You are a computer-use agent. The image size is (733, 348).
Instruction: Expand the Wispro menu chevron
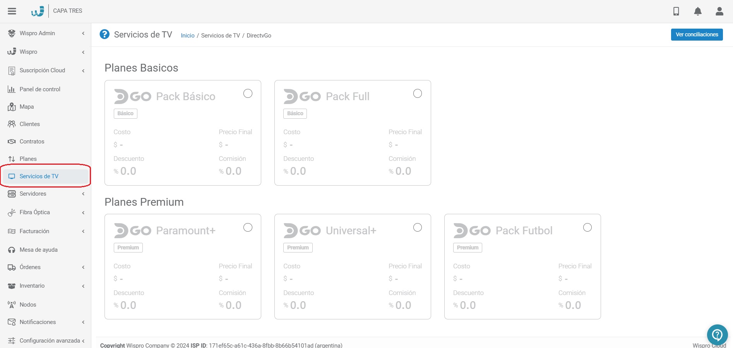click(x=83, y=52)
